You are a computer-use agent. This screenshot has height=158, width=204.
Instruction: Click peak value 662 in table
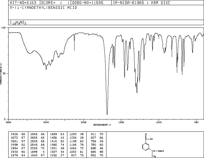[x=93, y=155]
